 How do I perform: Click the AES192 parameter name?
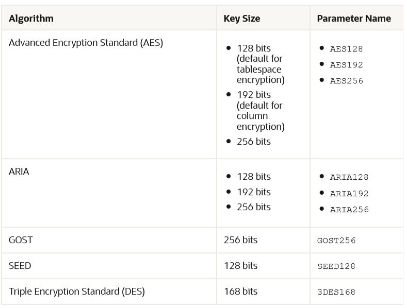[x=347, y=65]
